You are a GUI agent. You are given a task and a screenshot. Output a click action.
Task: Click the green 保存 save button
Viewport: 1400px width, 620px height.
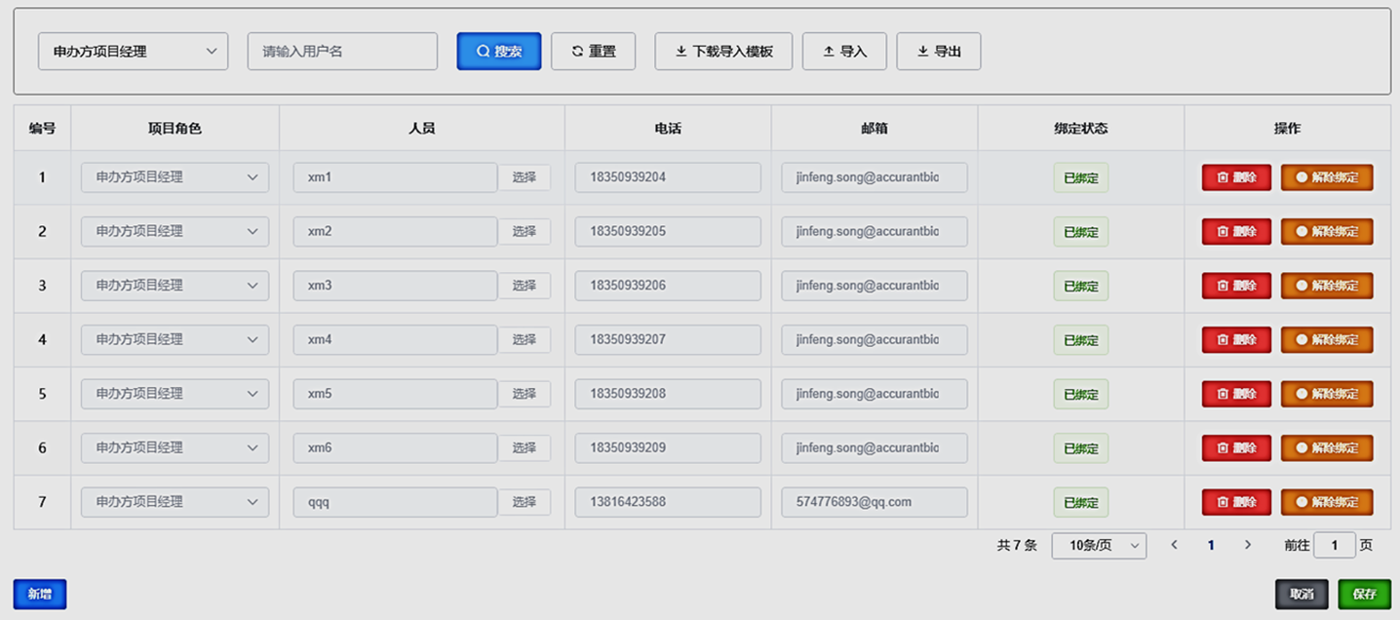tap(1364, 594)
